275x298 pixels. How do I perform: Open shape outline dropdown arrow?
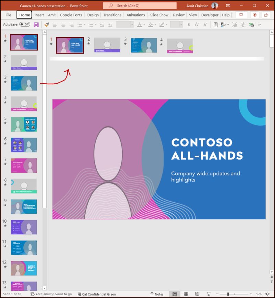(166, 24)
